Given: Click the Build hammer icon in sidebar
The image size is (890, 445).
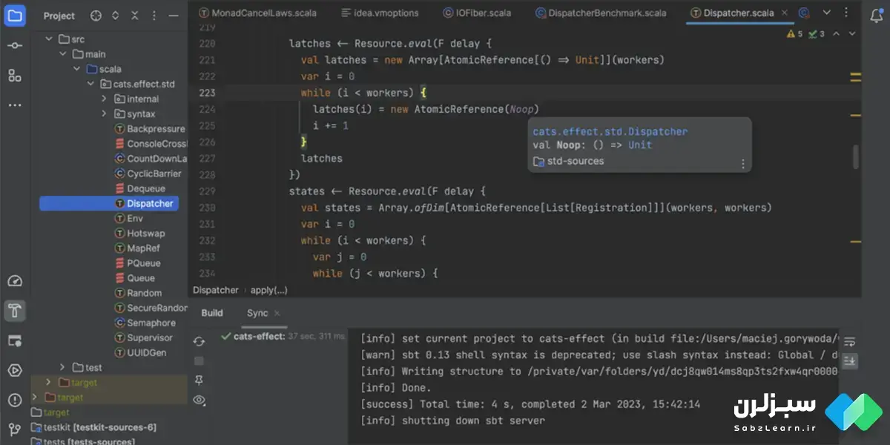Looking at the screenshot, I should point(15,310).
